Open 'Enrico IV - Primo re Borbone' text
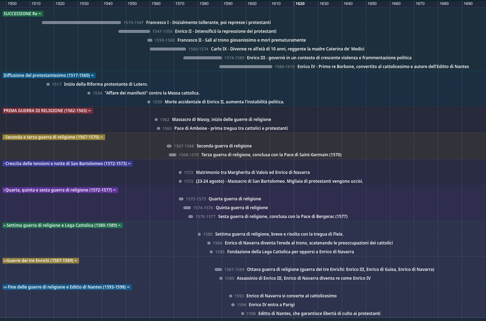Screen dimensions: 486x321 (x=383, y=67)
